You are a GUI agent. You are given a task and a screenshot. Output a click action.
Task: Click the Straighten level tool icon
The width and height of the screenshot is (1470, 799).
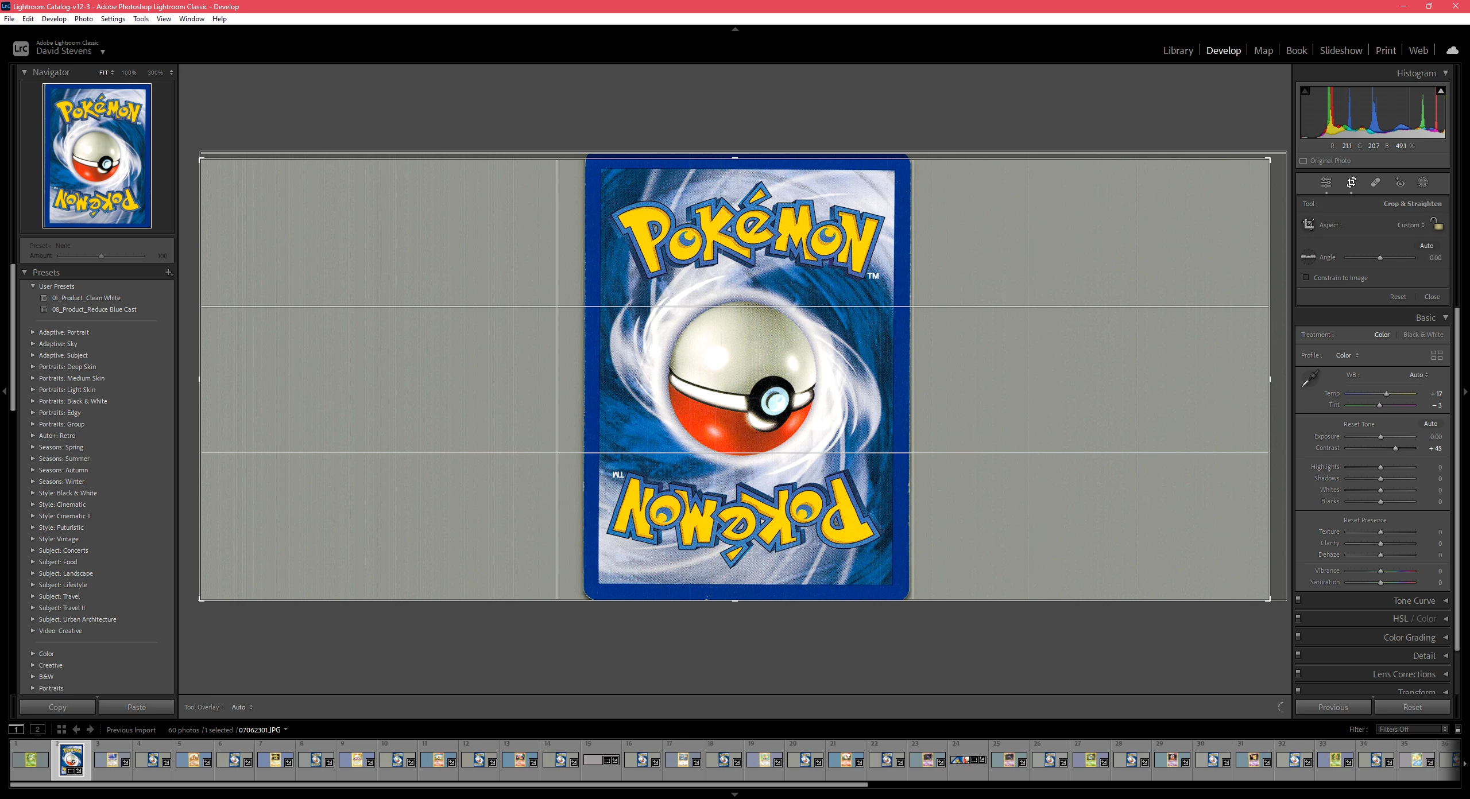(1308, 257)
